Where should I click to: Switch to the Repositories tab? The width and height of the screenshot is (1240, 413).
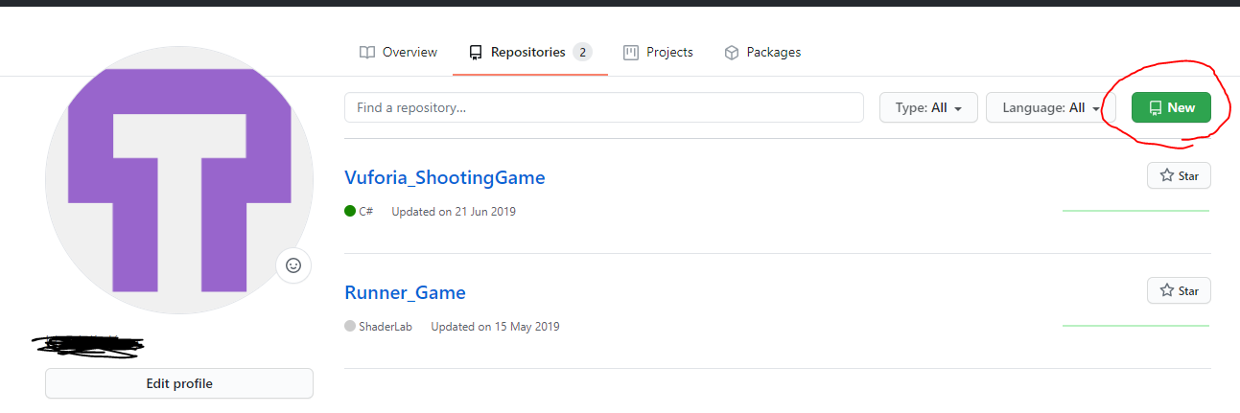tap(530, 52)
